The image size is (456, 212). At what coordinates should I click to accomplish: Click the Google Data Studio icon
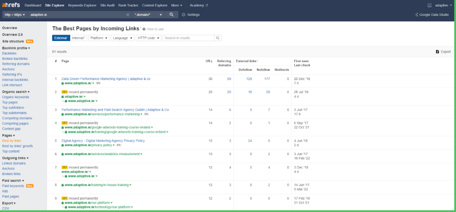(416, 15)
